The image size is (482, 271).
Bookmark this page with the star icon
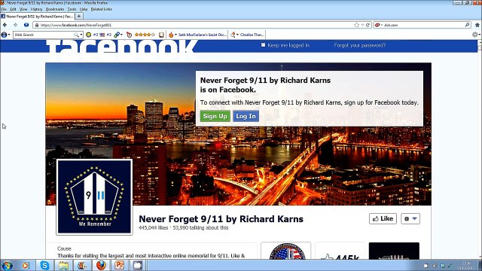356,25
